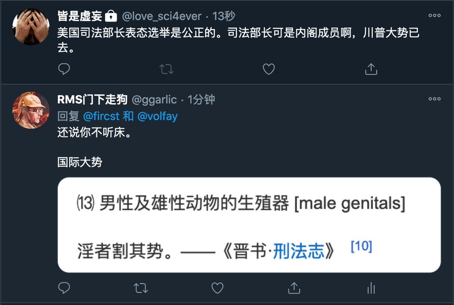This screenshot has height=305, width=454.
Task: Open the @volfay profile mention
Action: [157, 116]
